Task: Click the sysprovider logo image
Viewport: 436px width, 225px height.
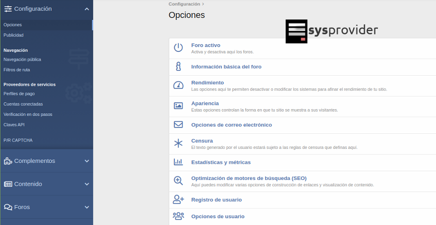Action: click(x=331, y=32)
